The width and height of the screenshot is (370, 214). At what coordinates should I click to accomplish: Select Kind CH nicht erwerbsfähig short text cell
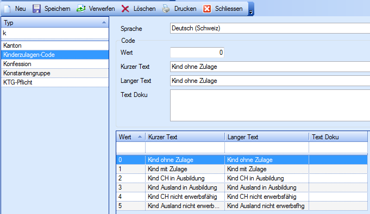[185, 196]
